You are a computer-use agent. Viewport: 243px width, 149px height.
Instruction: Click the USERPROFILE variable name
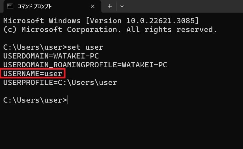click(x=28, y=82)
